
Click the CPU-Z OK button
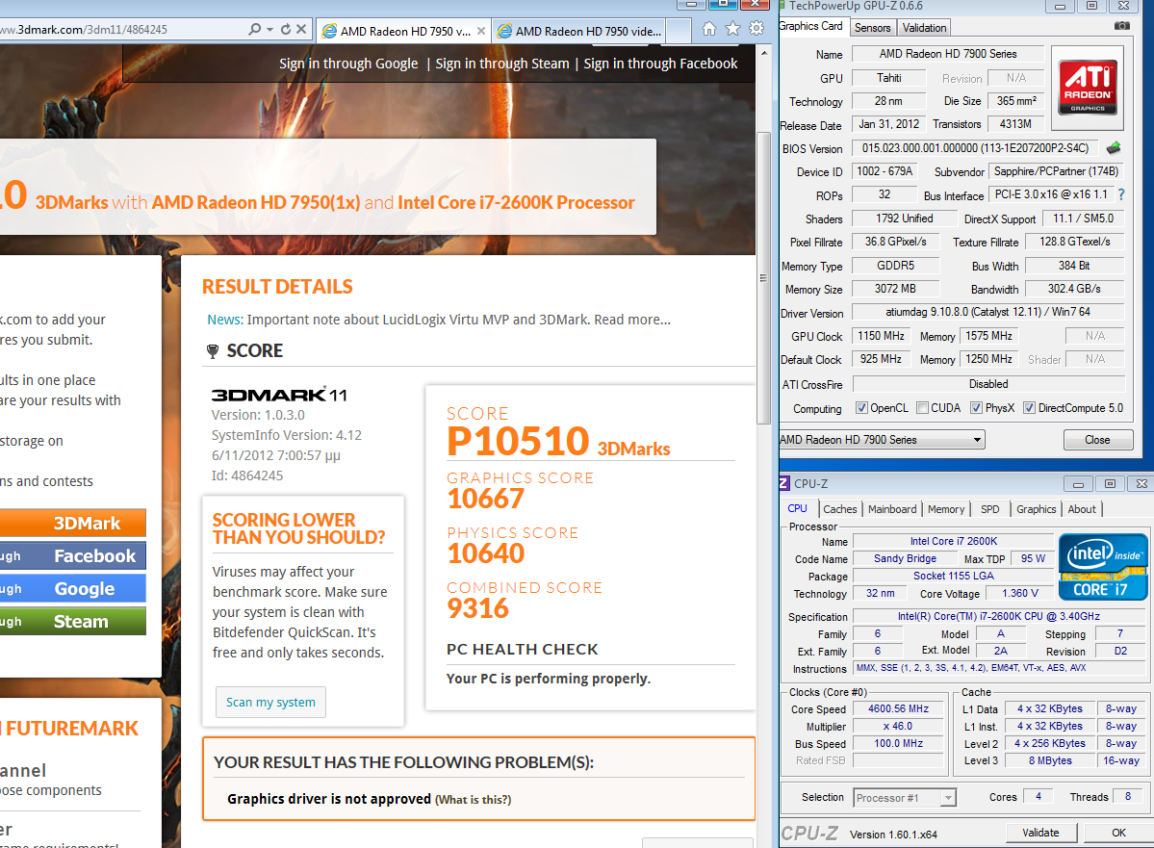coord(1118,833)
